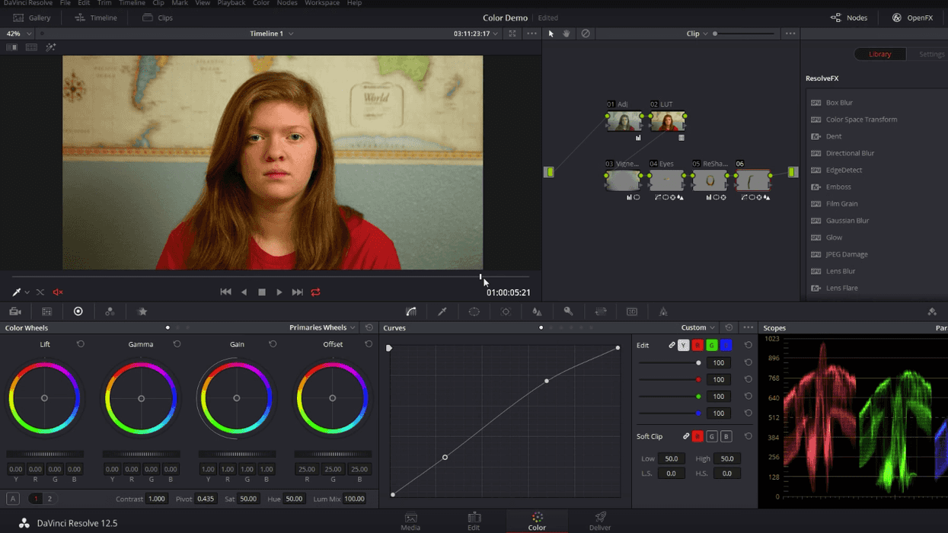Enable the green curve channel in Edit

[711, 346]
